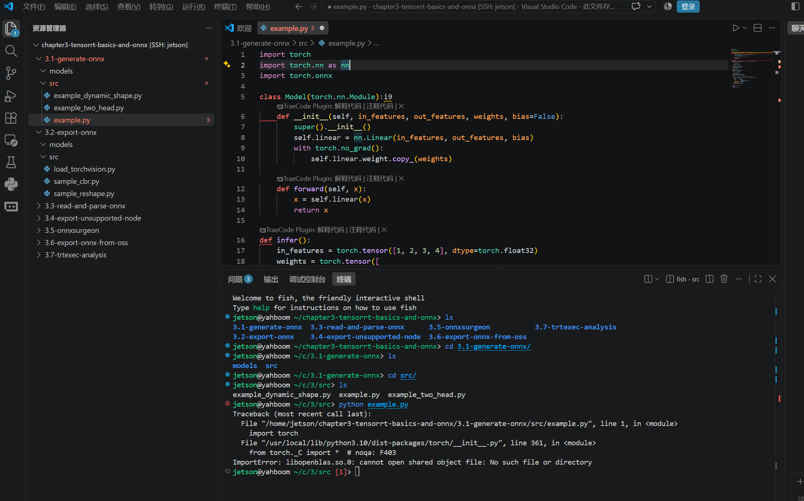
Task: Close the bottom panel
Action: 772,279
